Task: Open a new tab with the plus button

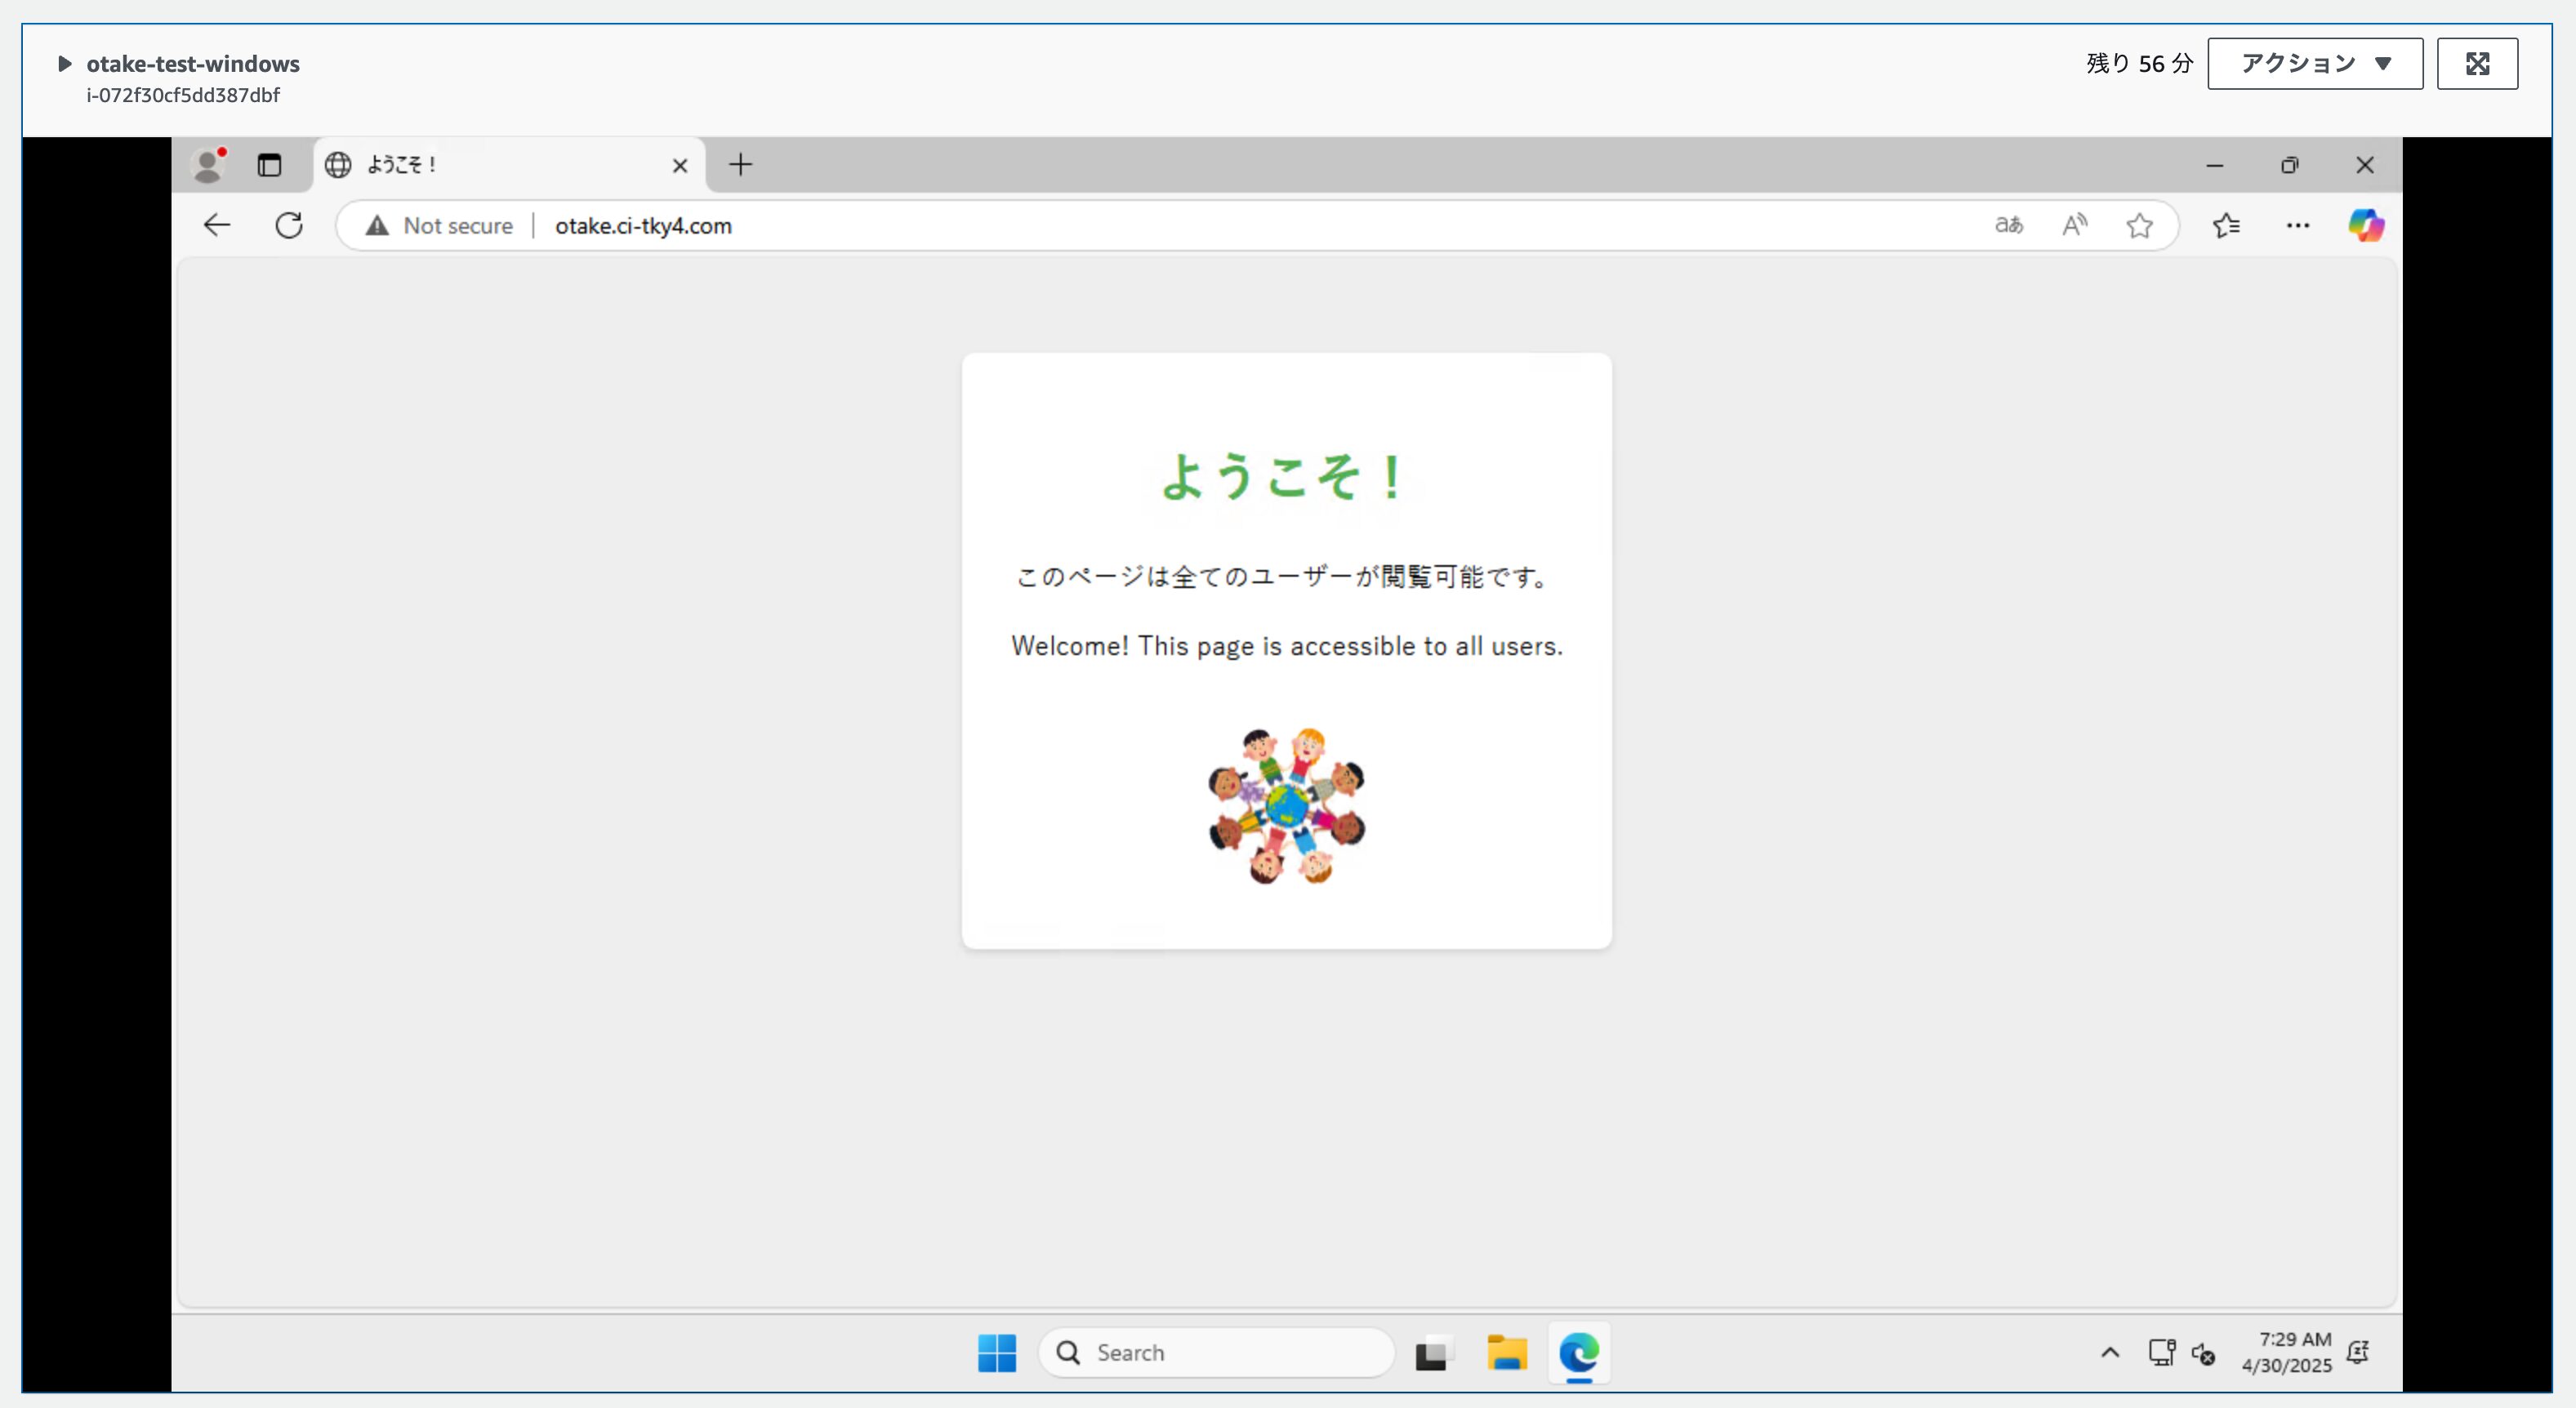Action: point(740,165)
